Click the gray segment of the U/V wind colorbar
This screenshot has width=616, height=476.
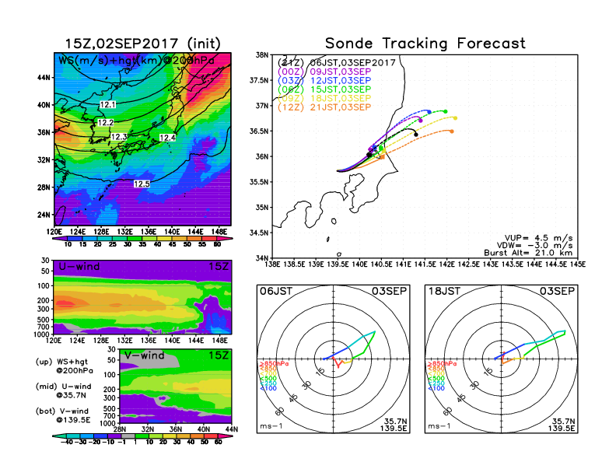(x=128, y=436)
